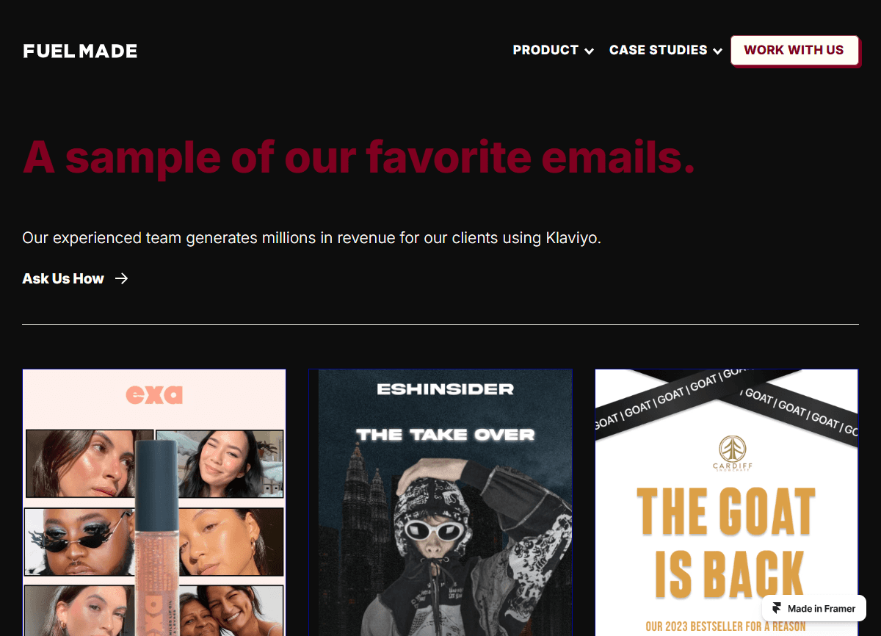Follow the Ask Us How link
Viewport: 881px width, 636px height.
pos(76,278)
